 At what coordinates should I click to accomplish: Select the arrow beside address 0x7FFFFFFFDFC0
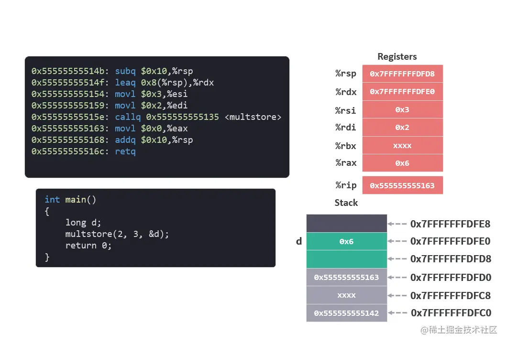tap(396, 313)
